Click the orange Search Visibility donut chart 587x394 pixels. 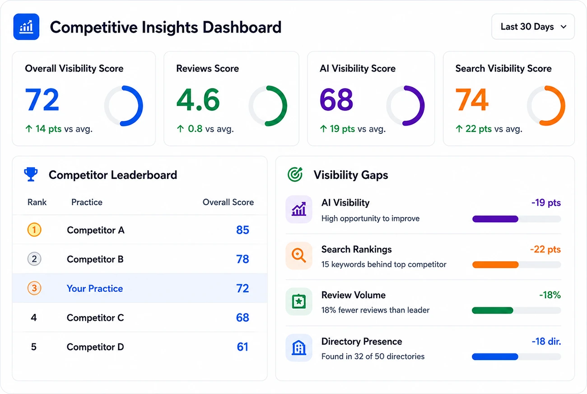pyautogui.click(x=546, y=106)
